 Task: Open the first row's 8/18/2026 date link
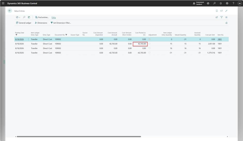tap(19, 39)
